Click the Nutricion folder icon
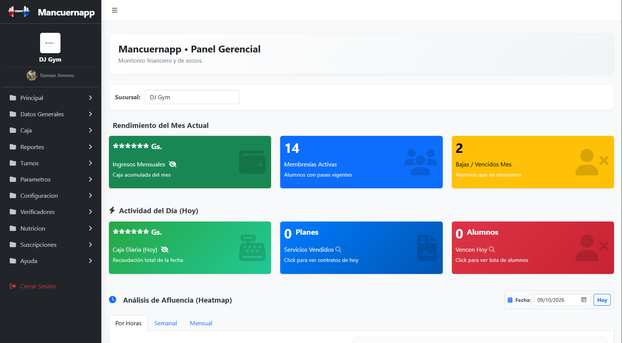The width and height of the screenshot is (622, 343). (13, 228)
